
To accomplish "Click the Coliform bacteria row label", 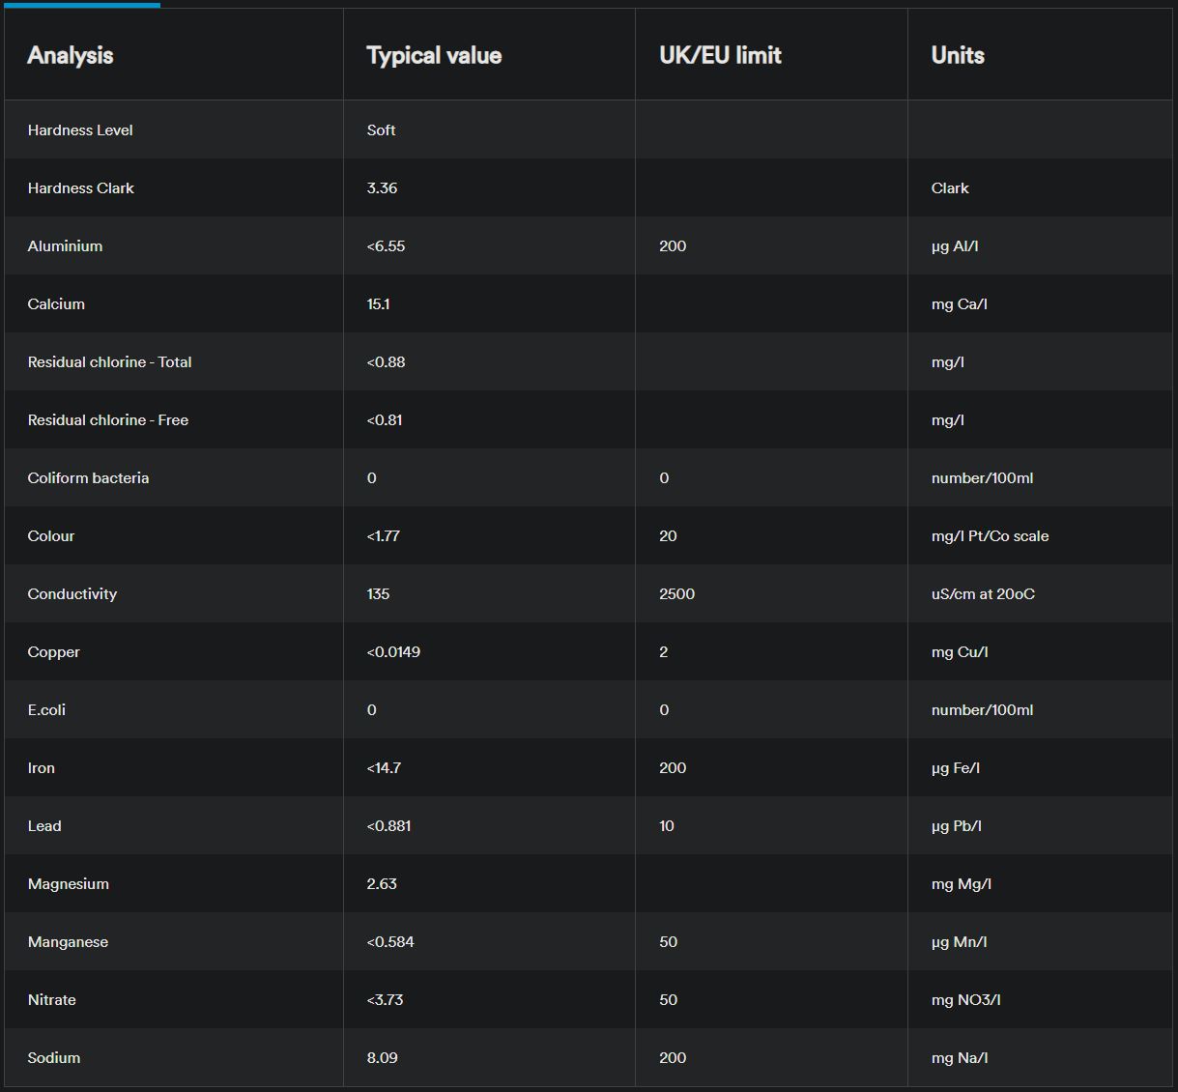I will (88, 477).
